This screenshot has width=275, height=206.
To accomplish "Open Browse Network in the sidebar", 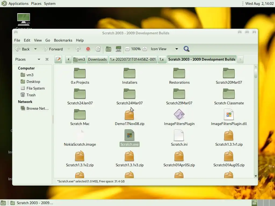I will click(35, 108).
